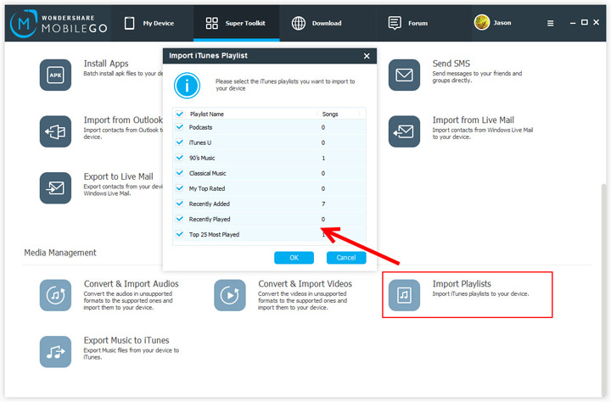Click the Media Management section heading
611x402 pixels.
[x=60, y=253]
